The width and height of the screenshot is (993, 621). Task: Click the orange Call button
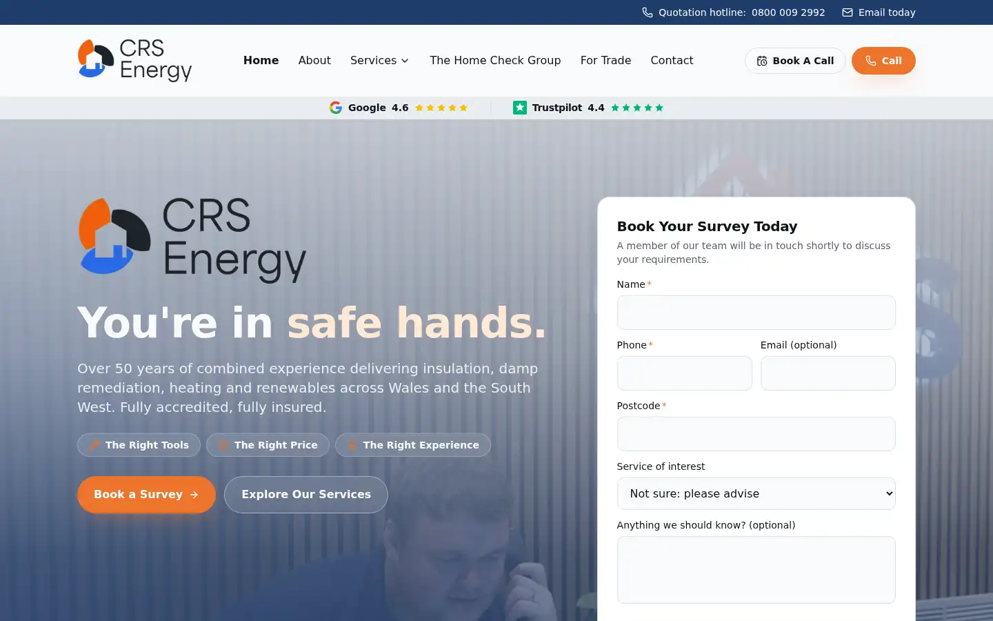(883, 61)
